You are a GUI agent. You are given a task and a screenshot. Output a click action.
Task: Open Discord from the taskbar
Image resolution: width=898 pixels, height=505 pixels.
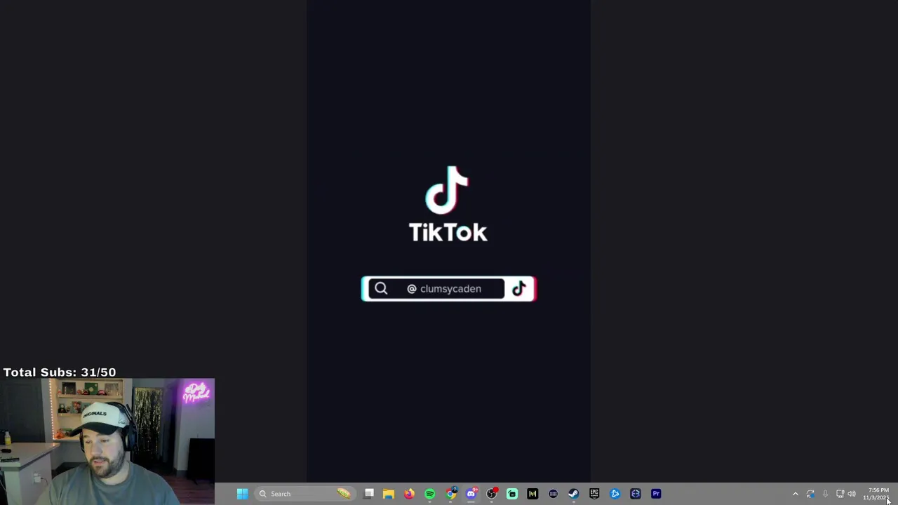pos(471,494)
